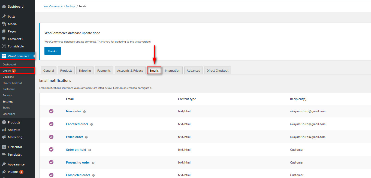Click the Pages icon in sidebar

pyautogui.click(x=4, y=31)
